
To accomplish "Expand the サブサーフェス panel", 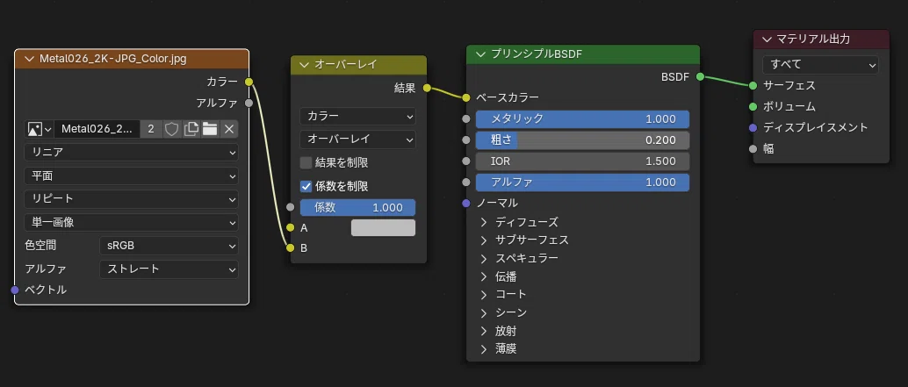I will [484, 240].
